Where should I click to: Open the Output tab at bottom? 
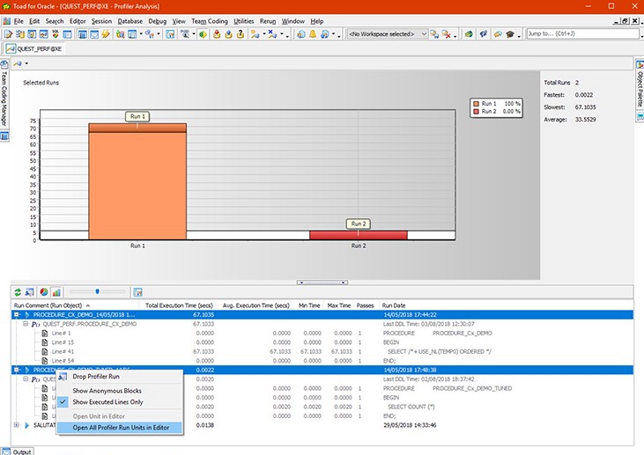click(18, 451)
